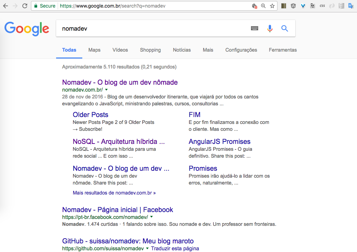357x252 pixels.
Task: Click 'Promises irão ajudá-lo a lidar com os' snippet
Action: tap(229, 176)
